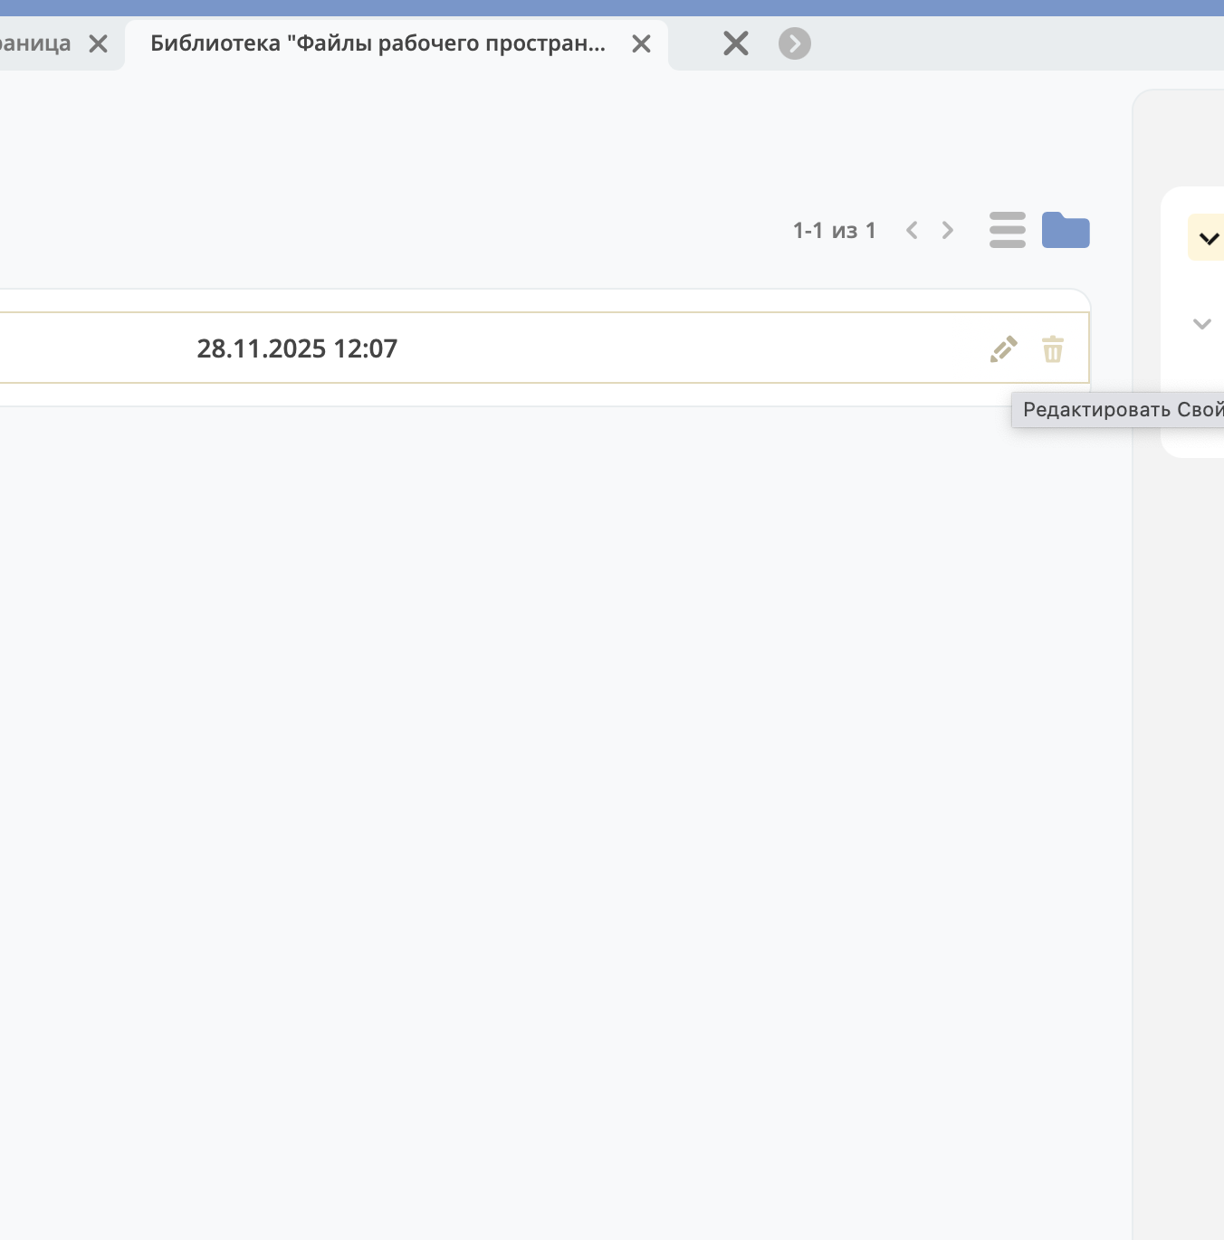Click the pencil edit properties icon
This screenshot has width=1224, height=1240.
click(x=1003, y=349)
